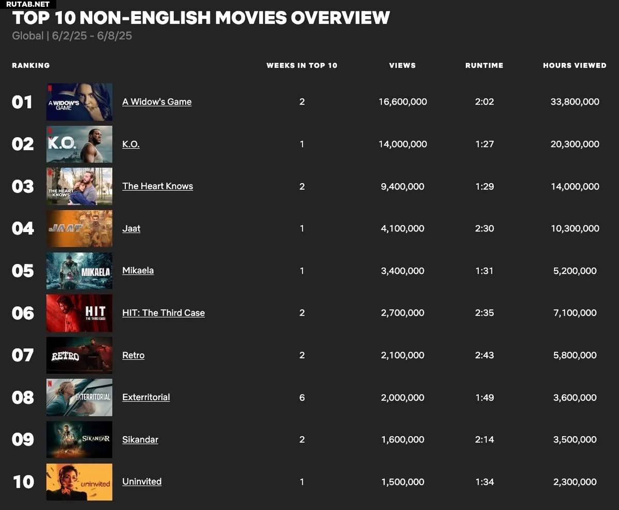The width and height of the screenshot is (619, 510).
Task: Select the Top 10 Non-English Movies Overview heading
Action: click(201, 18)
